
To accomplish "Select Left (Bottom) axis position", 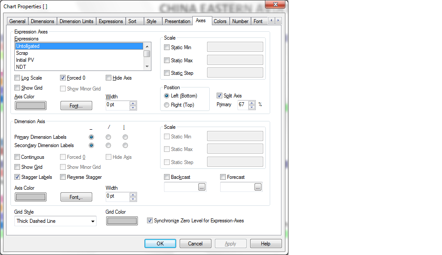I will pyautogui.click(x=167, y=96).
